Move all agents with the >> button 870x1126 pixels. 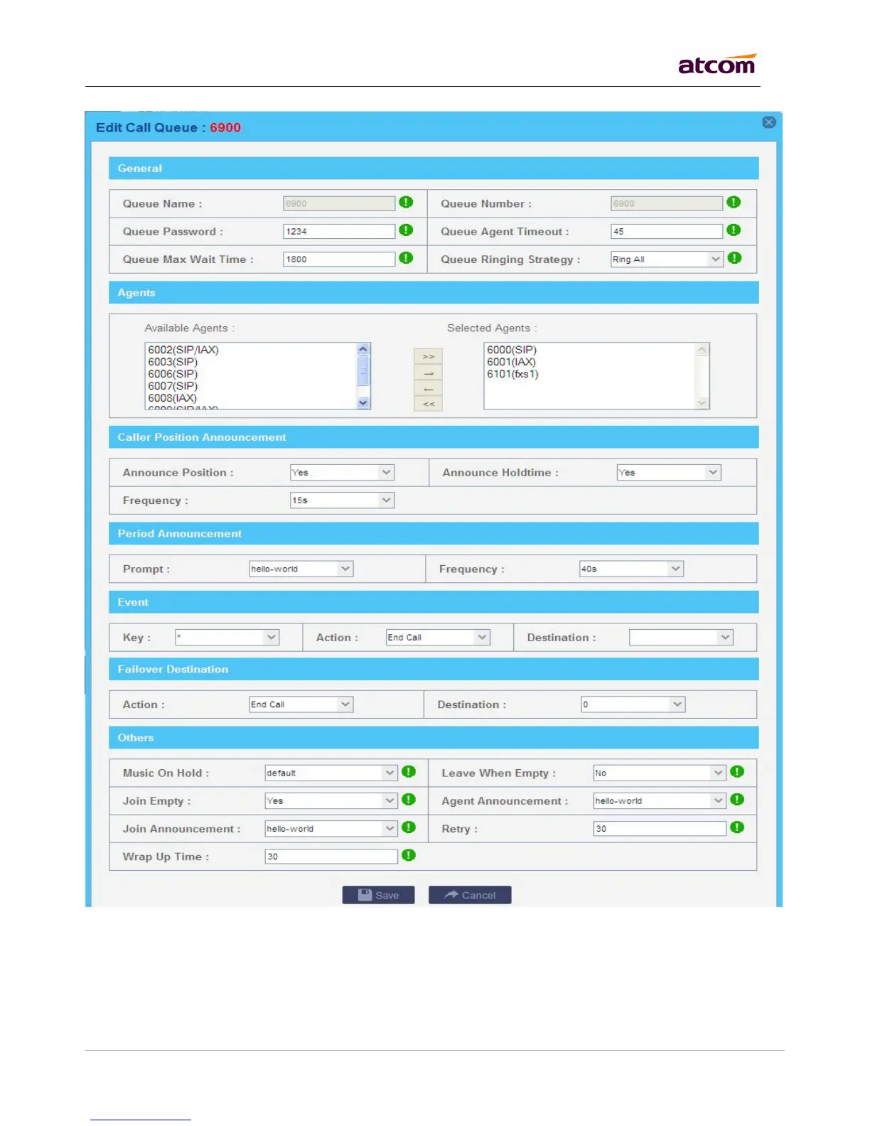coord(429,356)
